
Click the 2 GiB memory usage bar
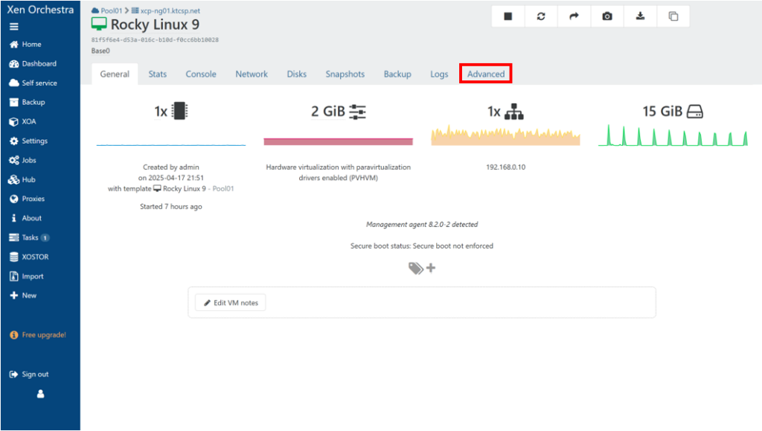coord(338,141)
